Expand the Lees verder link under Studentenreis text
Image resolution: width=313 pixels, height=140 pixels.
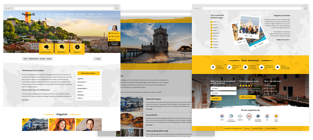coord(26,100)
